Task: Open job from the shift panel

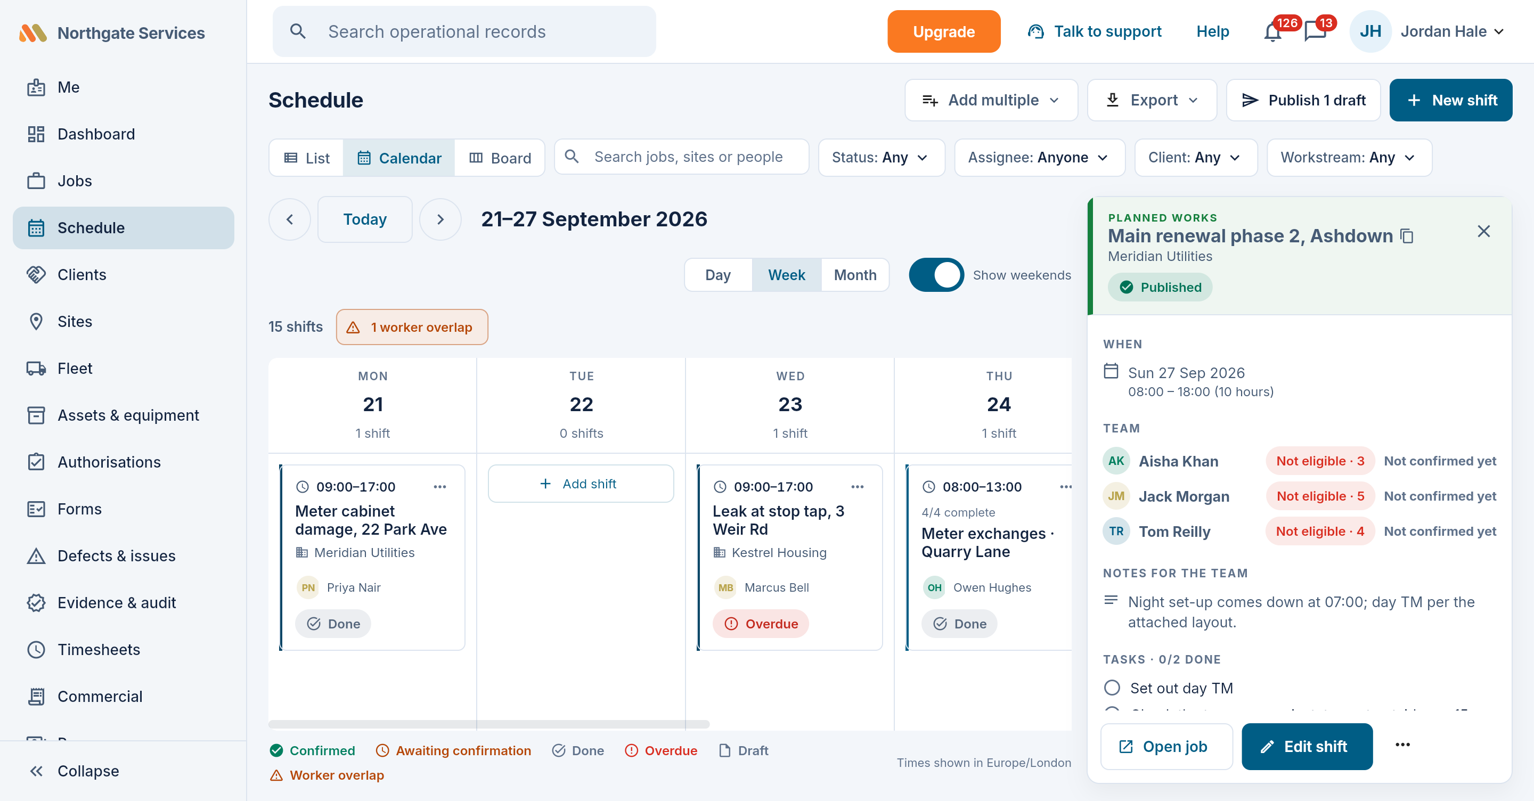Action: pos(1166,746)
